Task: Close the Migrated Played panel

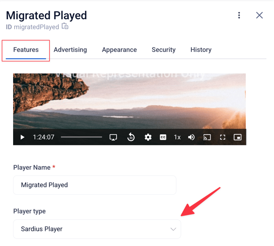Action: [259, 16]
